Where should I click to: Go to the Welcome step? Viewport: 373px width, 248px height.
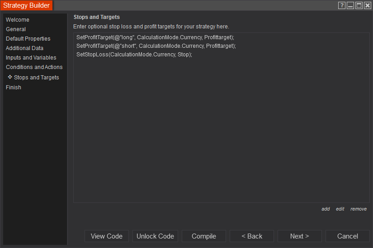[18, 20]
